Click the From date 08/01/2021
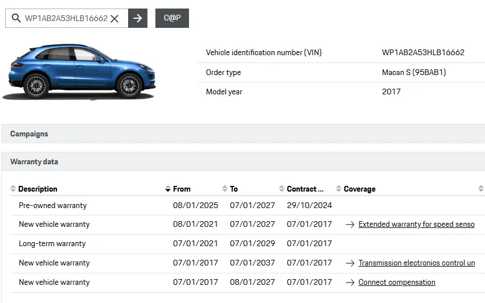Image resolution: width=485 pixels, height=303 pixels. coord(195,224)
